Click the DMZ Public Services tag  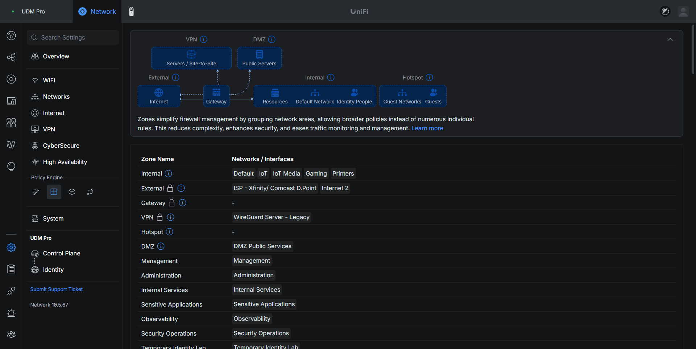(x=262, y=246)
